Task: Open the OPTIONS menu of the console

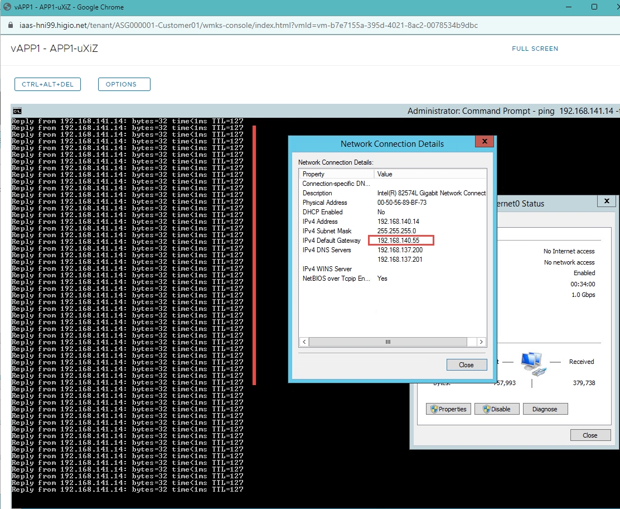Action: [124, 84]
